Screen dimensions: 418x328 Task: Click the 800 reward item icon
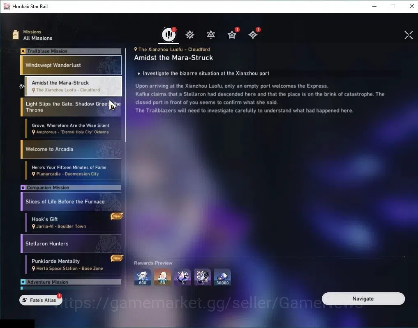[x=143, y=277]
